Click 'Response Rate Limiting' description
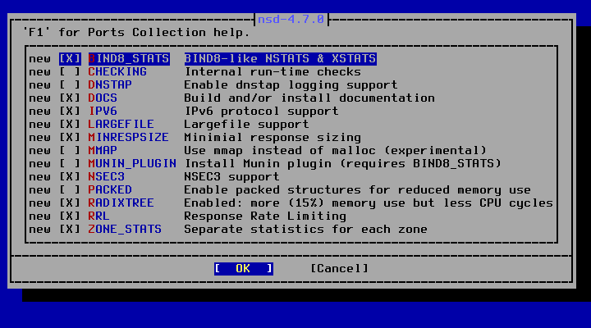The image size is (591, 328). (x=265, y=216)
